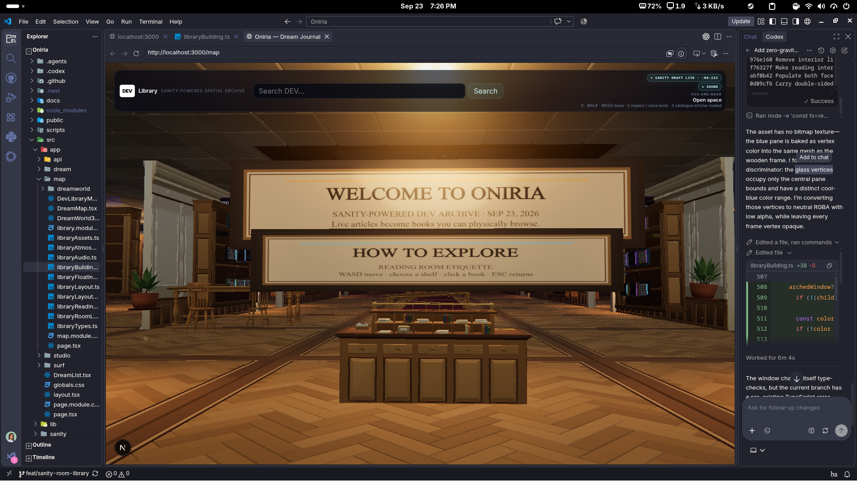The width and height of the screenshot is (857, 489).
Task: Click the feat/sanity-room-library branch
Action: [x=54, y=474]
